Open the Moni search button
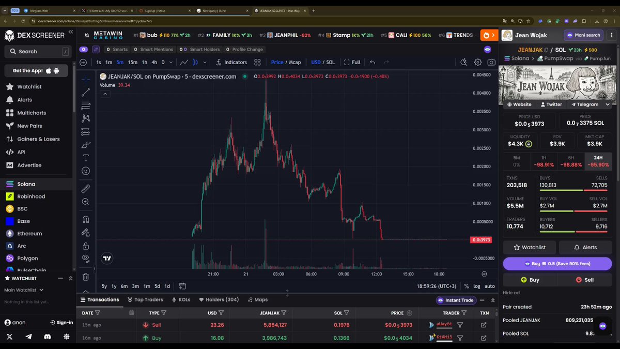The width and height of the screenshot is (620, 349). (x=583, y=35)
